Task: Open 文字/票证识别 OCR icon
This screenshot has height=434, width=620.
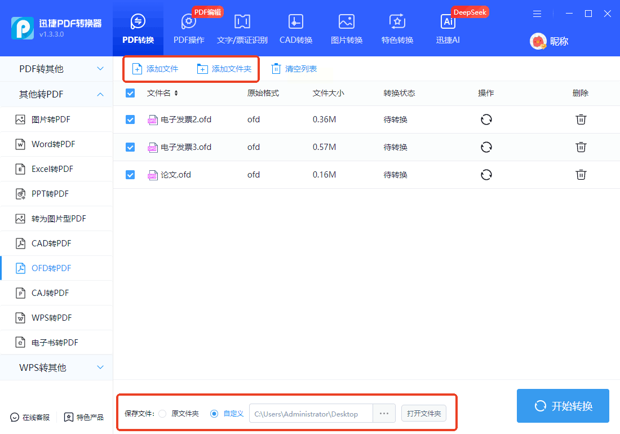Action: point(242,22)
